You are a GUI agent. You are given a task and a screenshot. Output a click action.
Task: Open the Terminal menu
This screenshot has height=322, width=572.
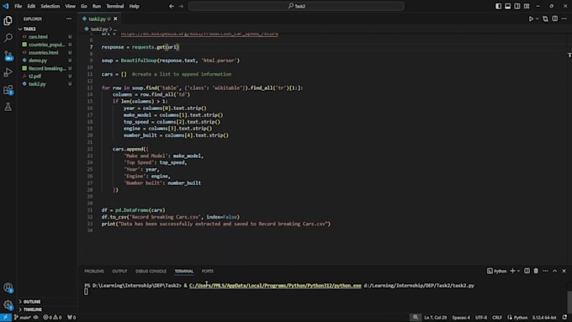coord(115,6)
